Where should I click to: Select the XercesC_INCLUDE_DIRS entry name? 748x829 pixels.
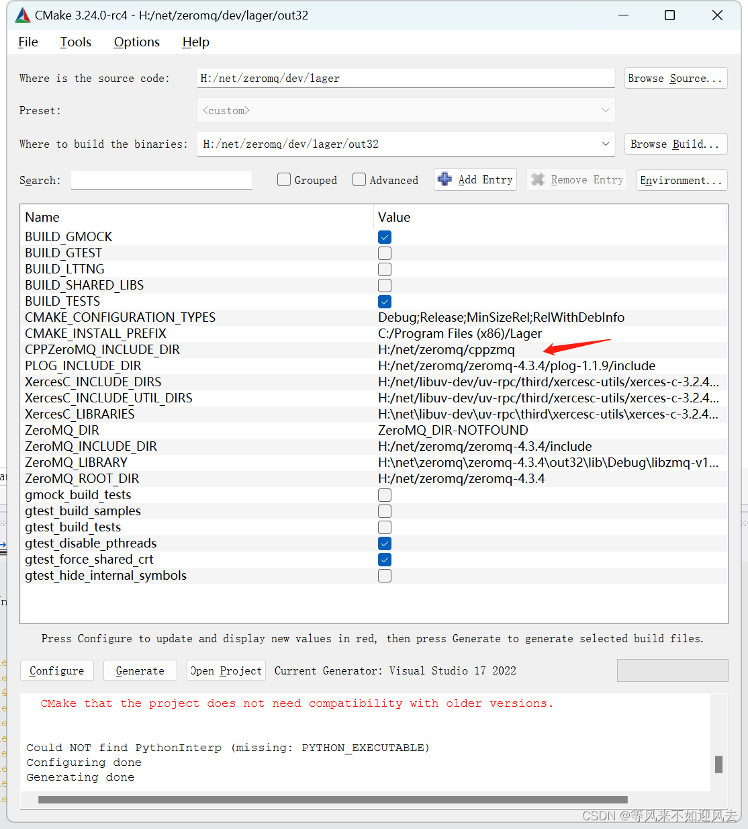point(93,382)
